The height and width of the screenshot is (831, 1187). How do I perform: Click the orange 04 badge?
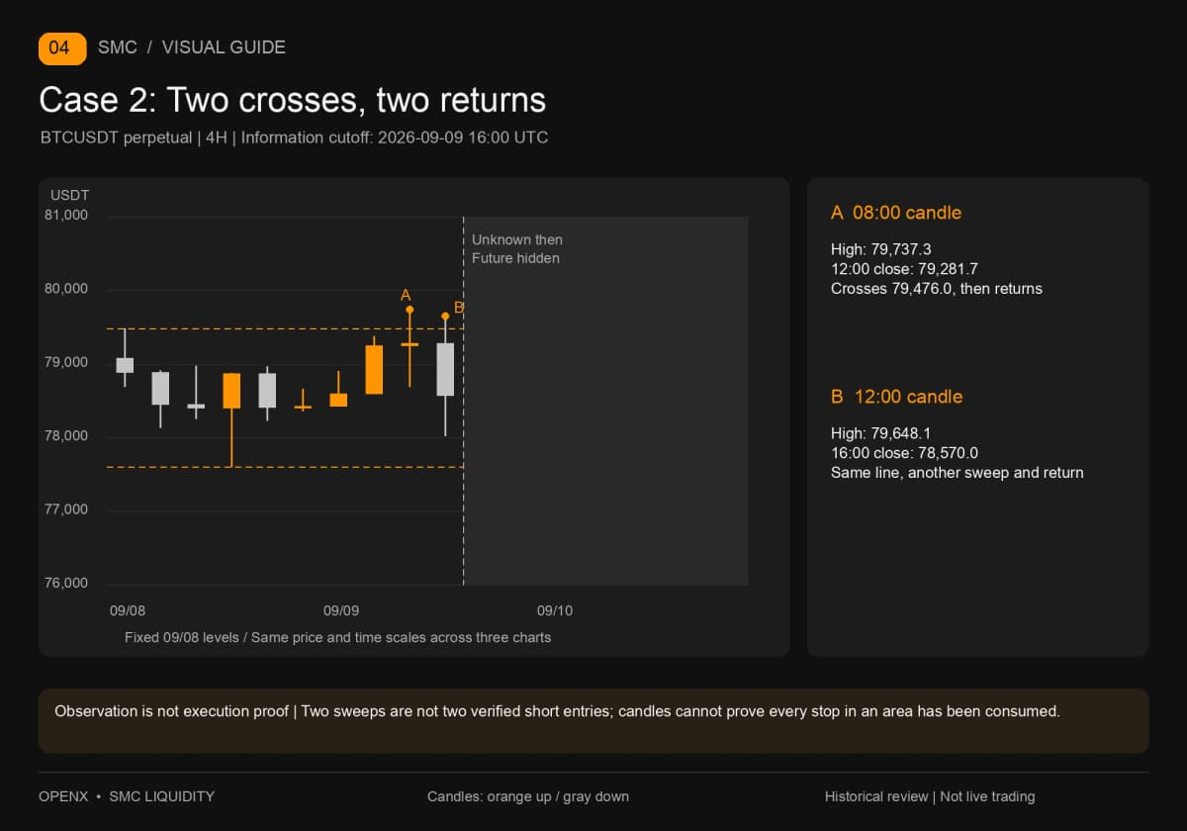[62, 47]
